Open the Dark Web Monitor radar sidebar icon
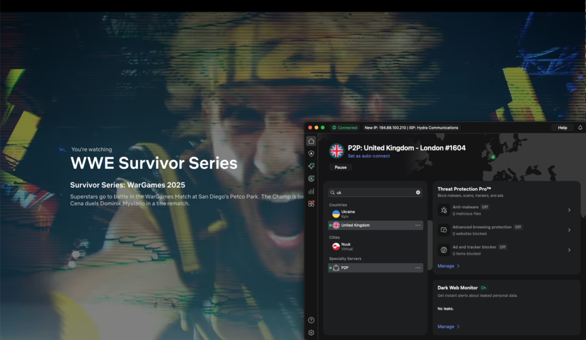586x340 pixels. (311, 179)
